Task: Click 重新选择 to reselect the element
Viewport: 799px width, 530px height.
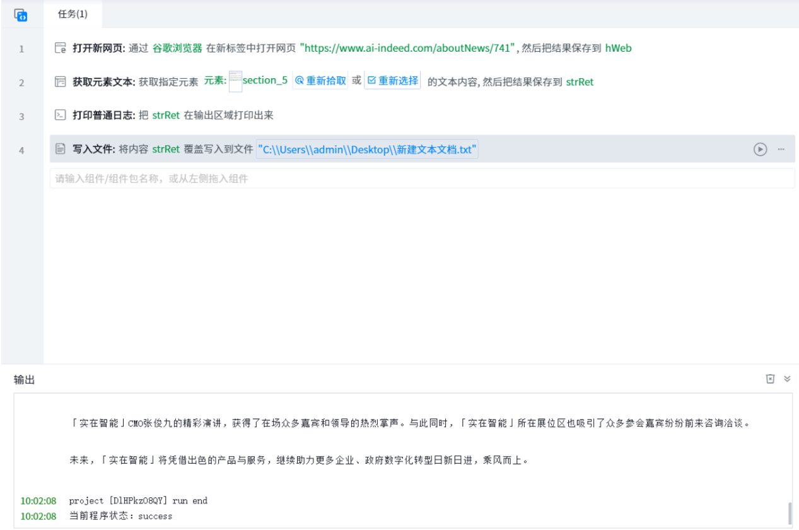Action: tap(392, 81)
